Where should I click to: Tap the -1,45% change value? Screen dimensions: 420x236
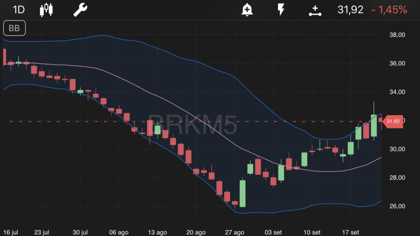[389, 10]
